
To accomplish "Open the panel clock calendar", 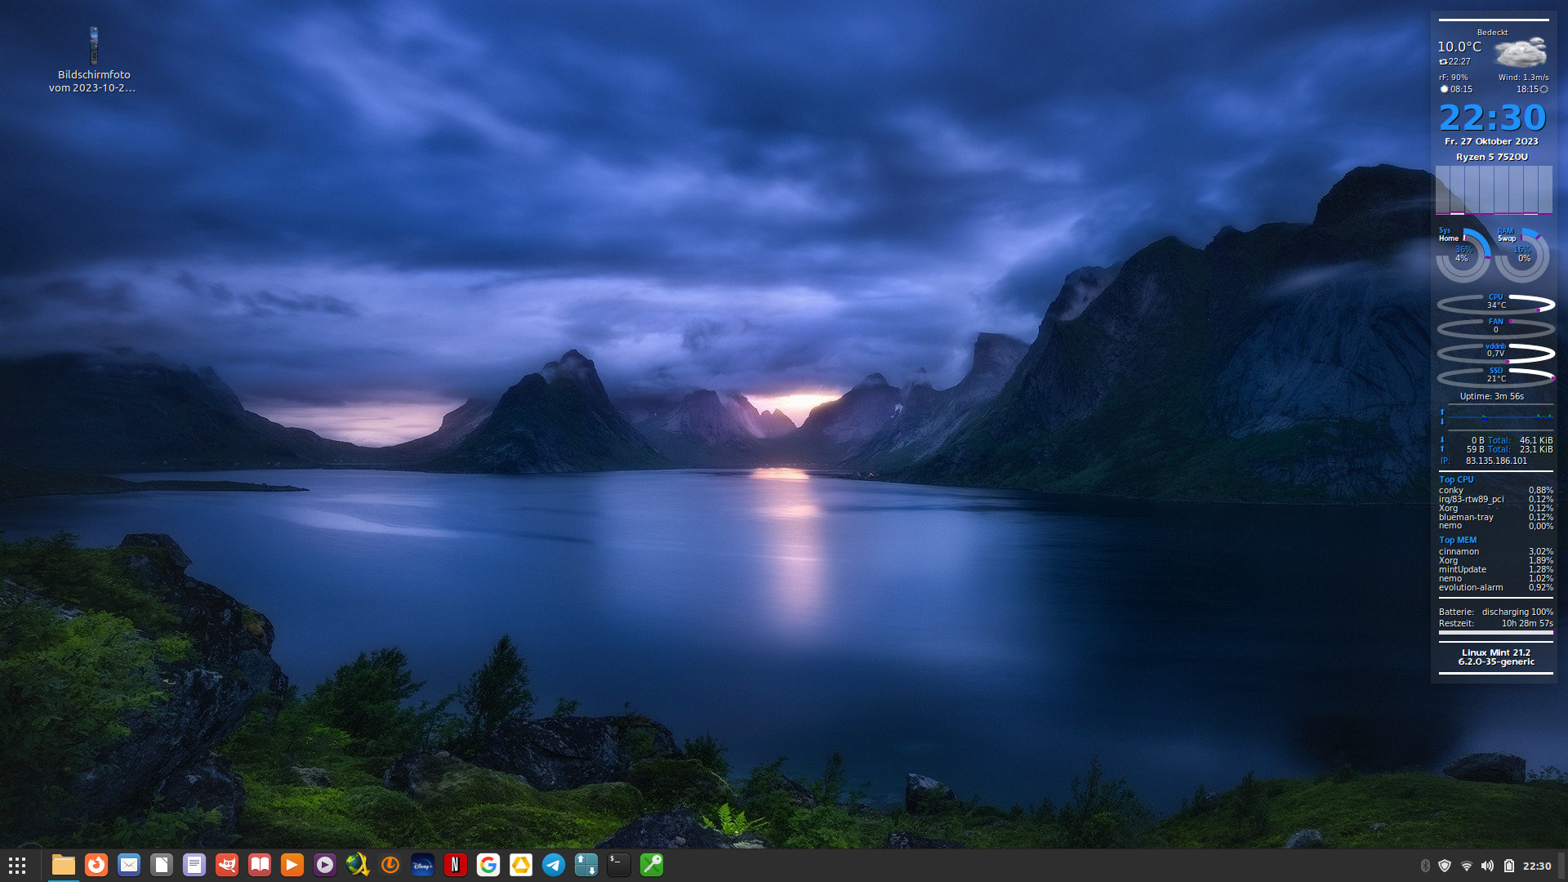I will click(x=1537, y=866).
